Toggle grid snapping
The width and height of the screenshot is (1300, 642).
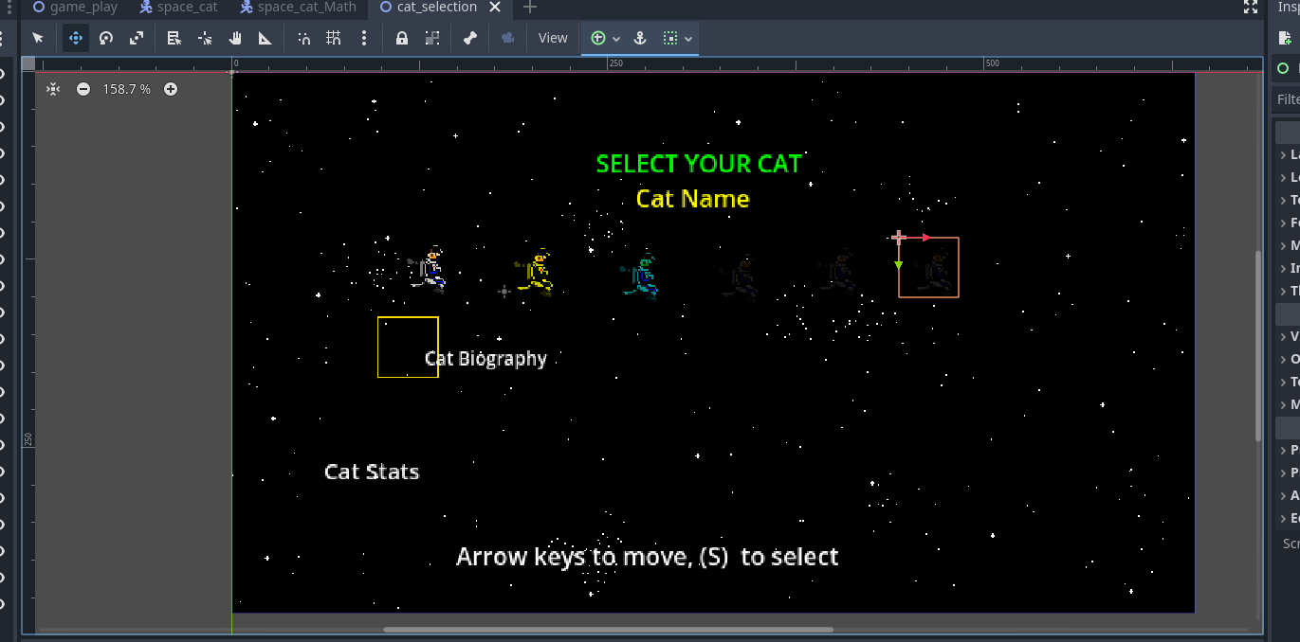click(334, 38)
